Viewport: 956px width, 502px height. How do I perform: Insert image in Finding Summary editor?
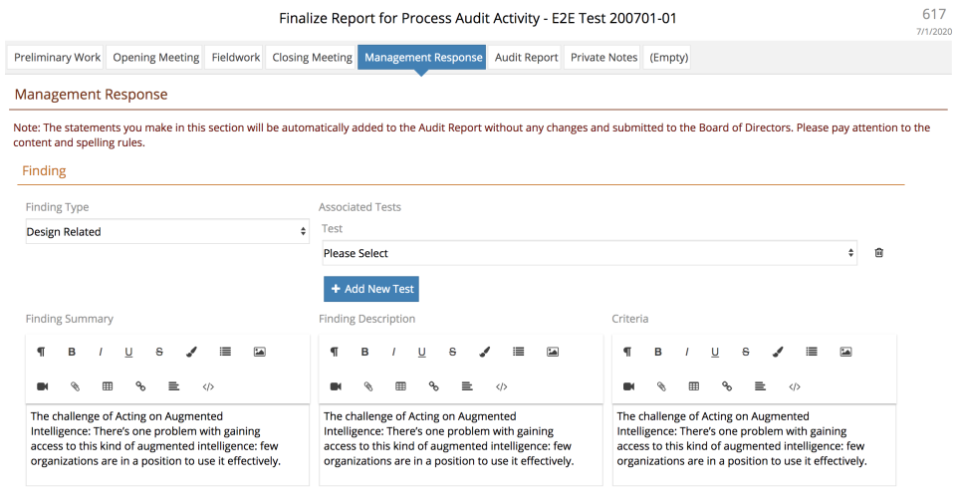pos(260,352)
